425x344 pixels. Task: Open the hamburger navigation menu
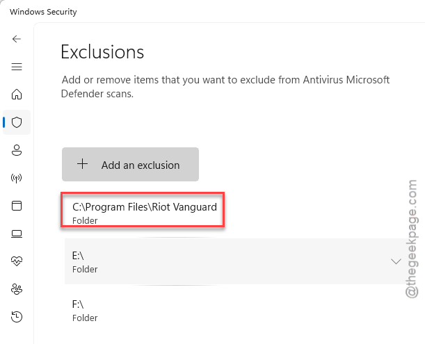(x=17, y=67)
